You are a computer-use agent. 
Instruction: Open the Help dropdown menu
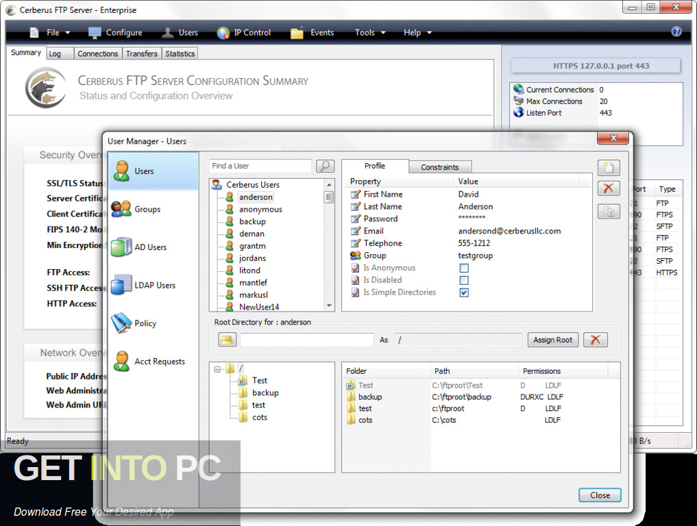pos(417,32)
